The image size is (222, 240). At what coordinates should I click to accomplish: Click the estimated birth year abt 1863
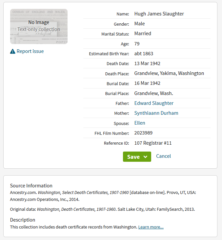[144, 54]
